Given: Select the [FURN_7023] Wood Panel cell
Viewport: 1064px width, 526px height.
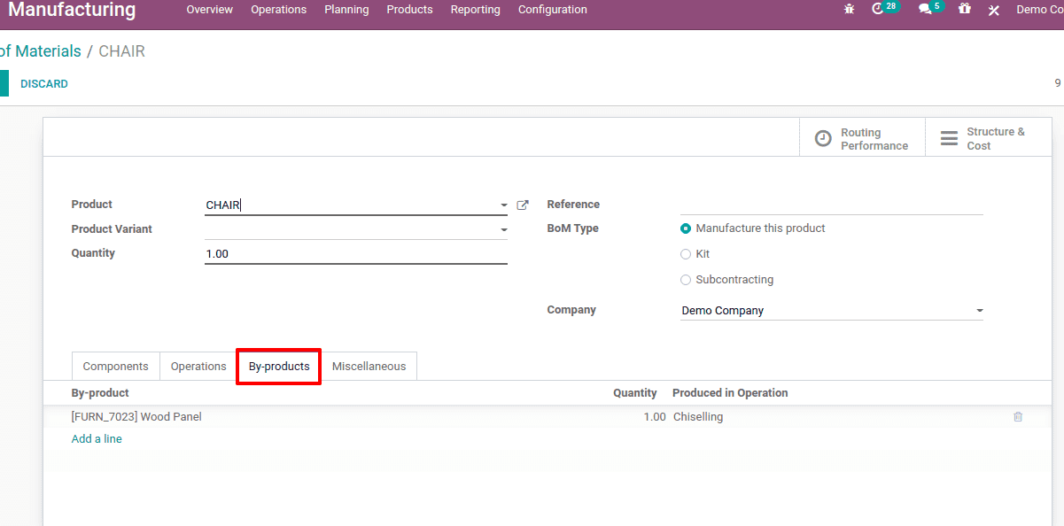Looking at the screenshot, I should coord(136,417).
